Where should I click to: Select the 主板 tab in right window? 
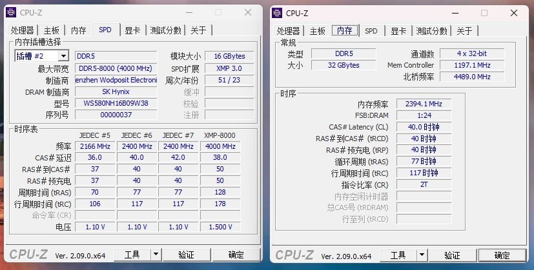(318, 31)
